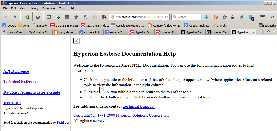Show tab groups grid icon
The width and height of the screenshot is (277, 131).
(67, 17)
